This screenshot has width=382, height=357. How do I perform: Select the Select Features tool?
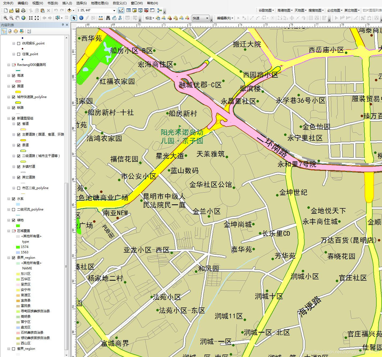click(x=57, y=18)
